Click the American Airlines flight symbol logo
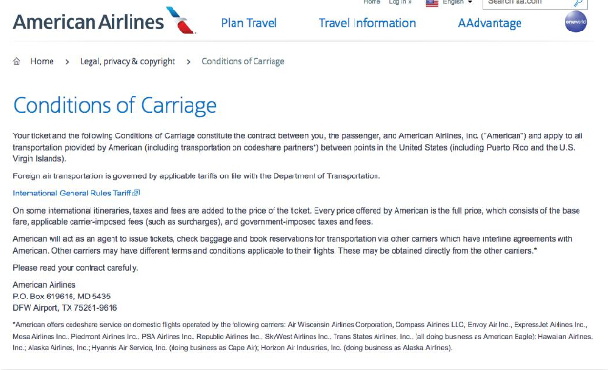This screenshot has height=370, width=609. [x=180, y=20]
